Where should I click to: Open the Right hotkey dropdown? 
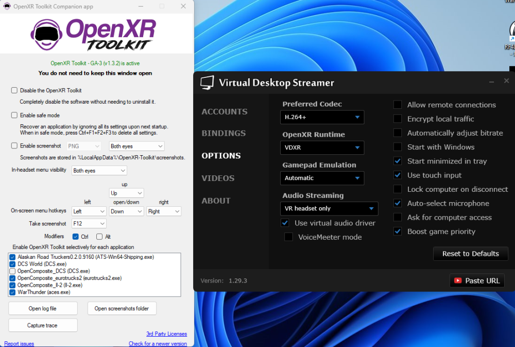(164, 211)
